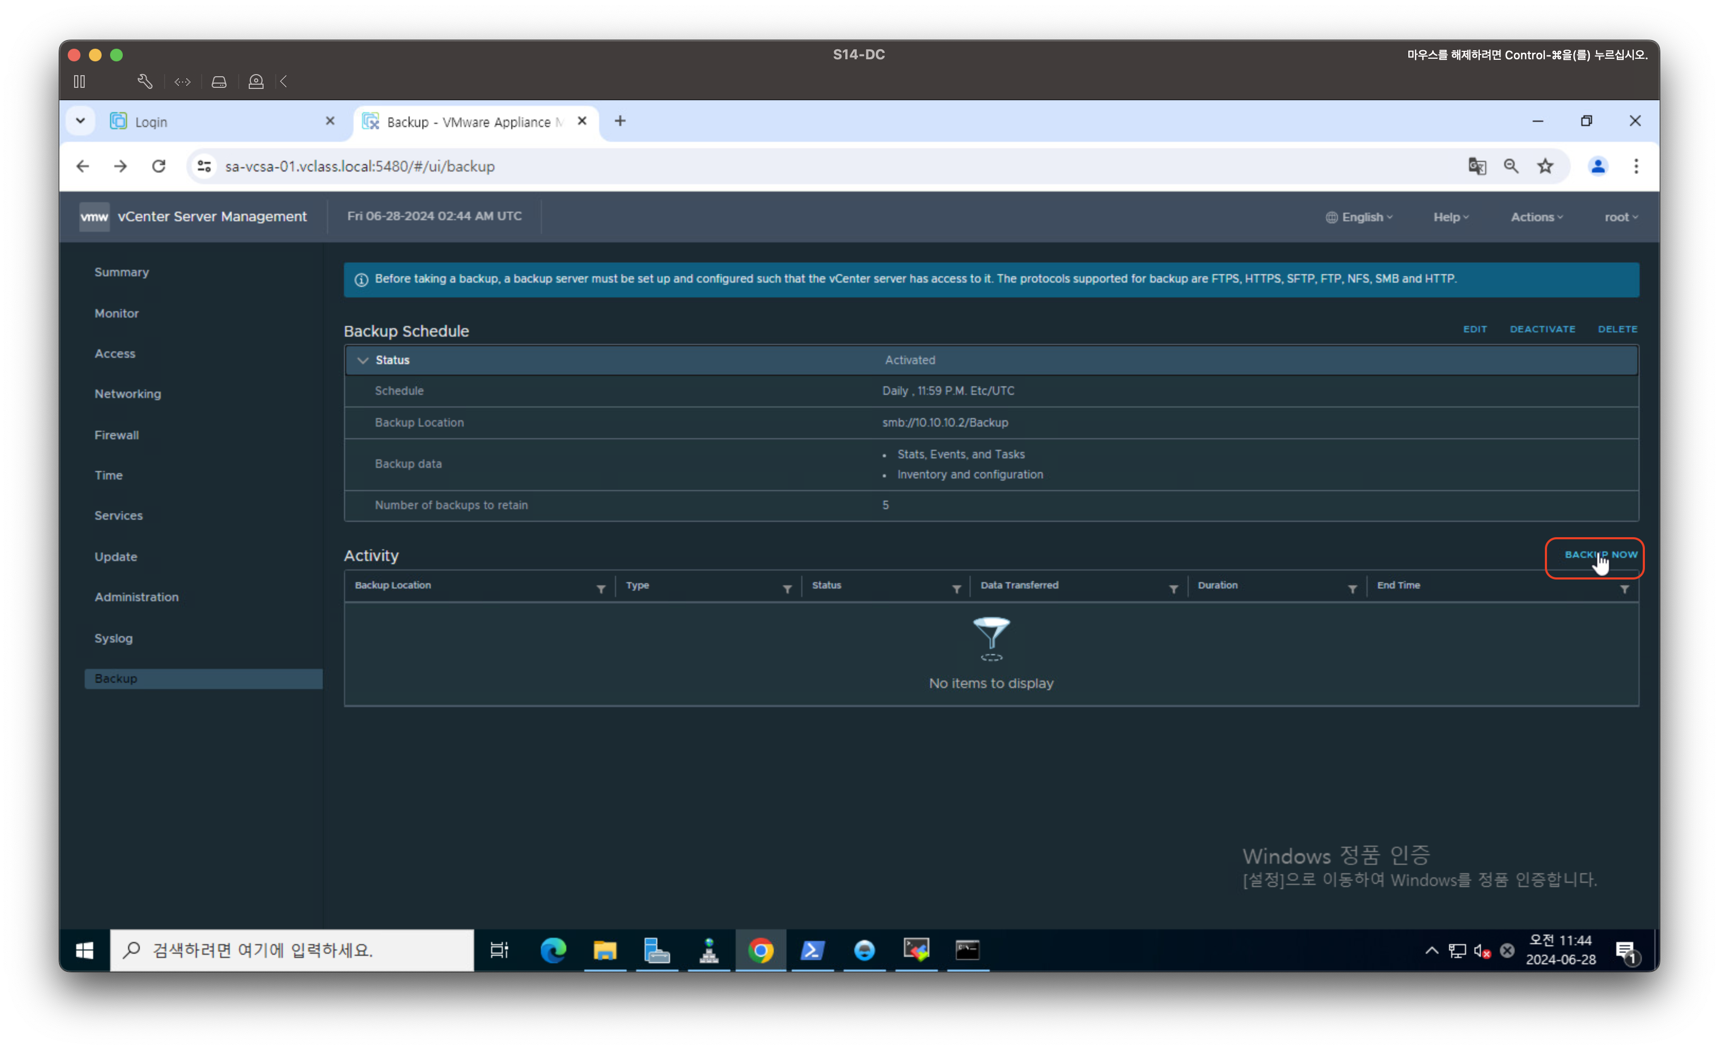Screen dimensions: 1719x1050
Task: Open the Actions dropdown menu
Action: 1536,217
